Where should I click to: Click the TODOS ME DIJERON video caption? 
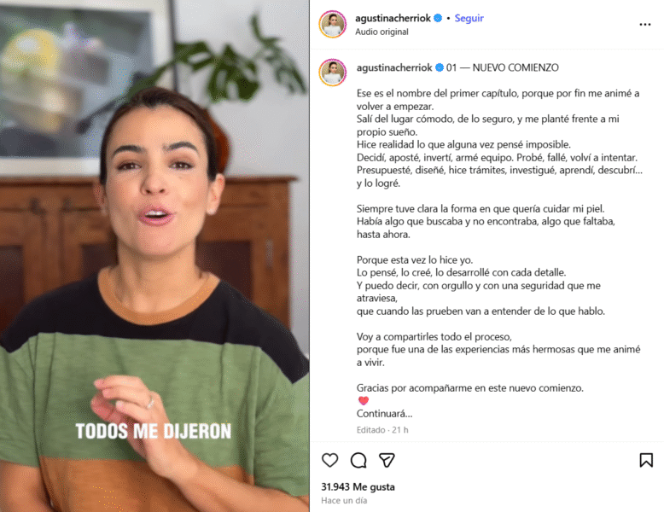tap(154, 431)
